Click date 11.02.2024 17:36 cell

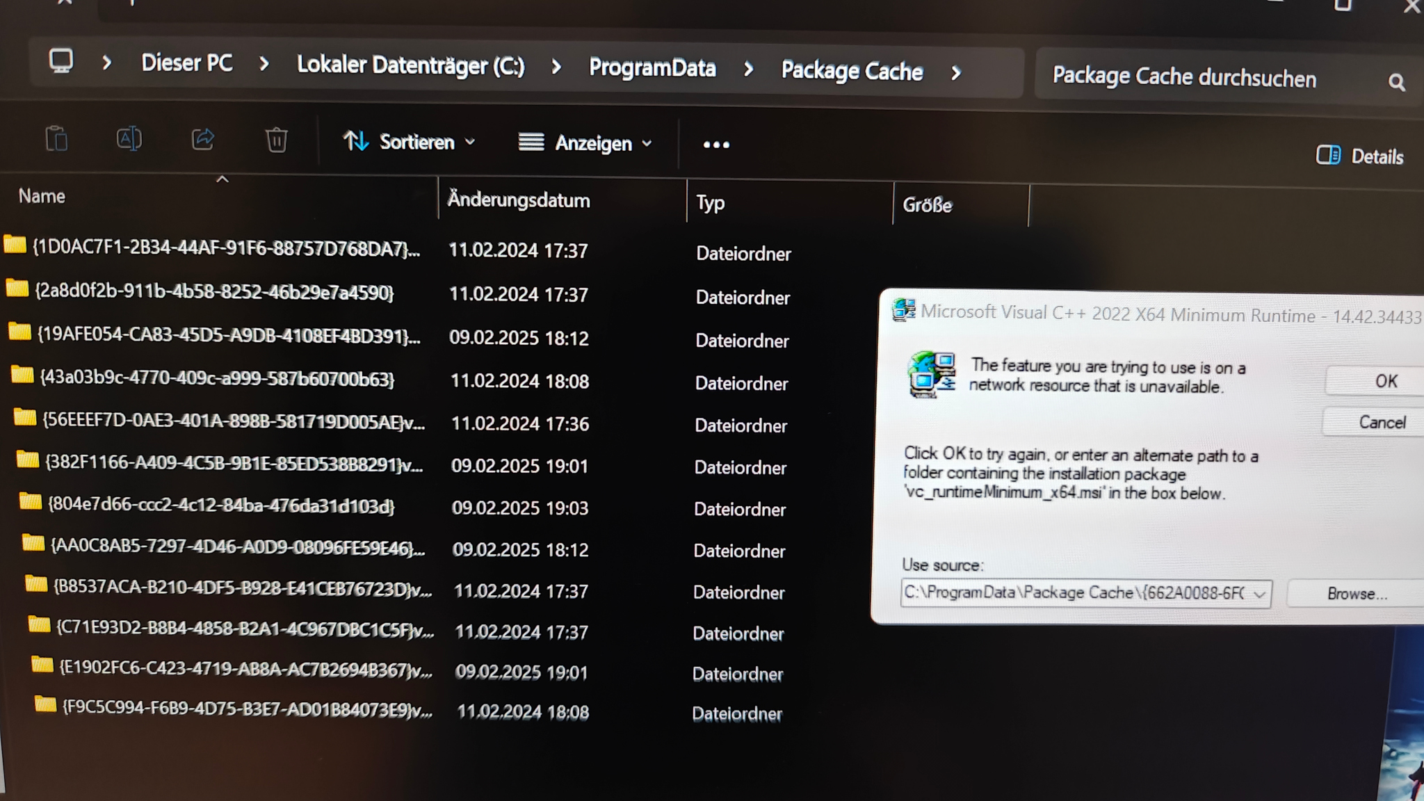pyautogui.click(x=520, y=423)
